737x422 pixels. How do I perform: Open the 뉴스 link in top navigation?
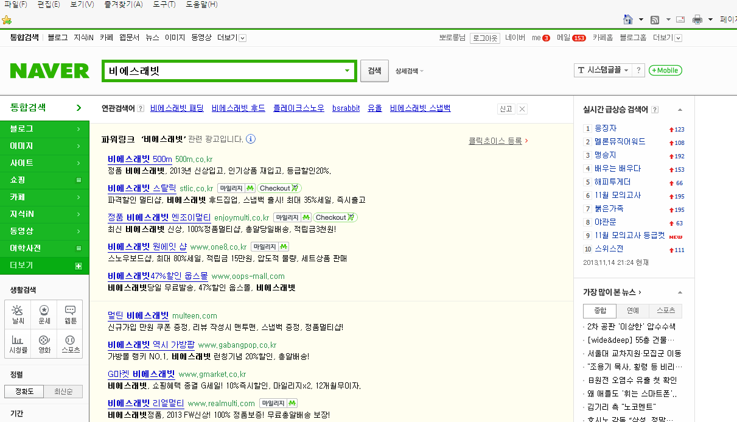point(152,38)
